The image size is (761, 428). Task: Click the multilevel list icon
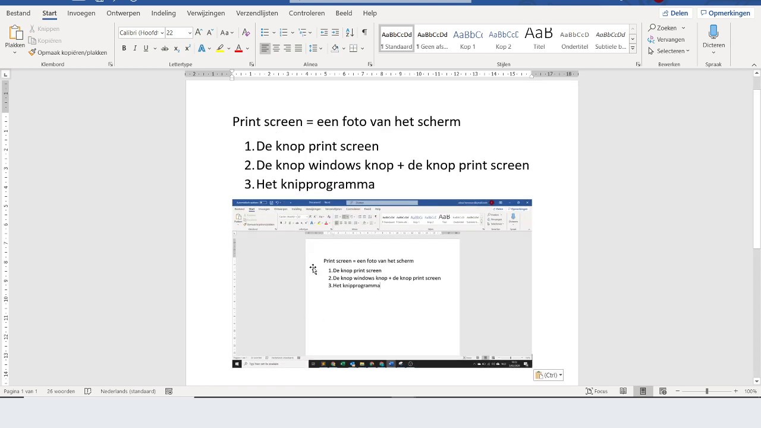pos(303,33)
